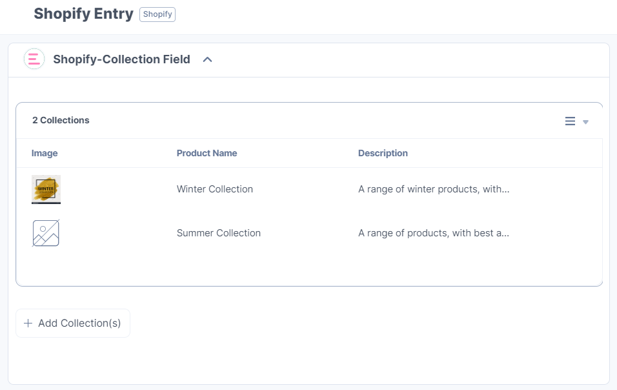617x390 pixels.
Task: Collapse the Shopify-Collection Field section
Action: (207, 59)
